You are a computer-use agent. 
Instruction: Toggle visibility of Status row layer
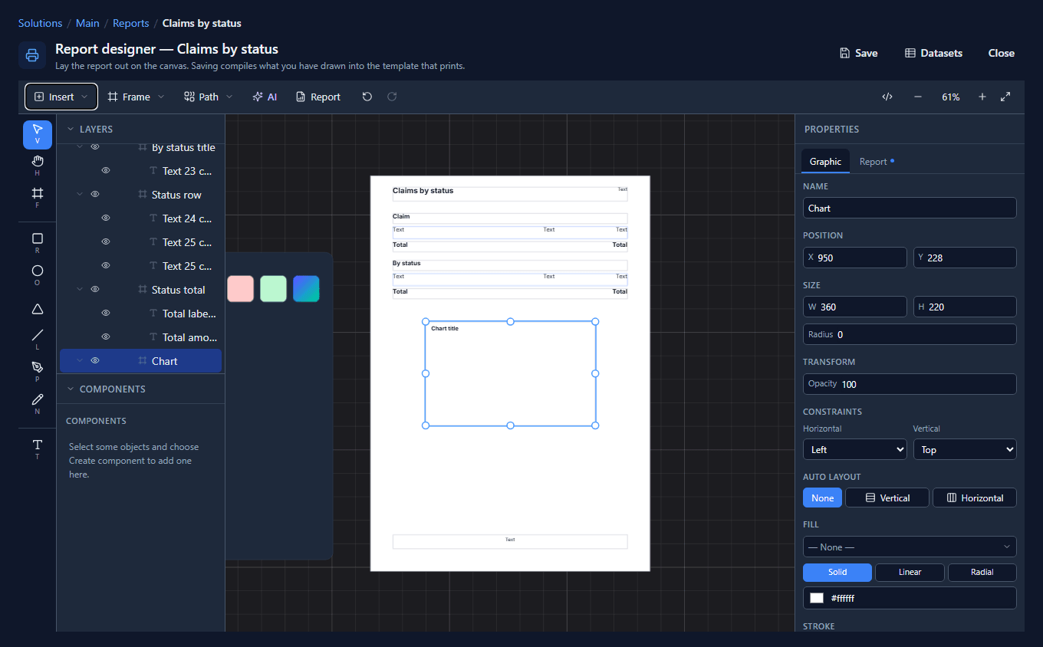(95, 195)
